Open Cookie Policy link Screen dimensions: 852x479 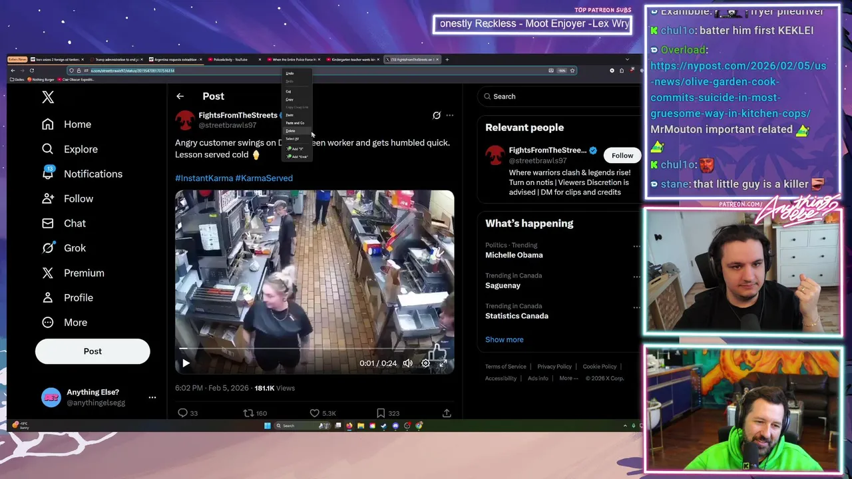600,367
